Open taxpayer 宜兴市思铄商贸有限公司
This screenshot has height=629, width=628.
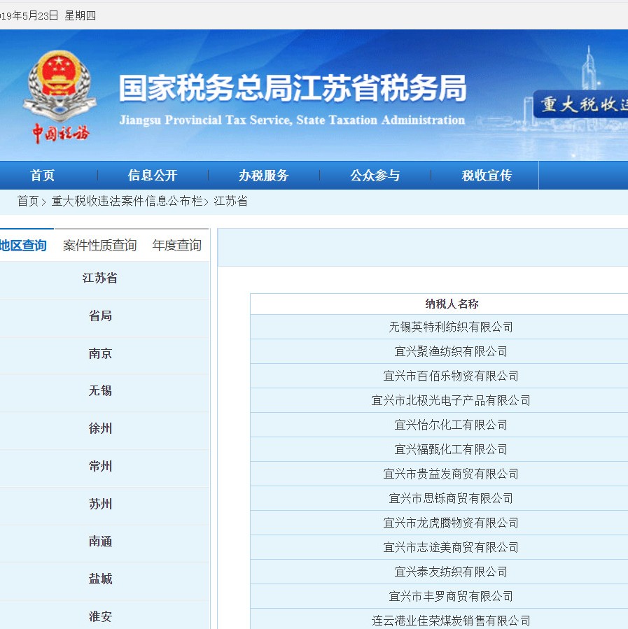pyautogui.click(x=451, y=498)
